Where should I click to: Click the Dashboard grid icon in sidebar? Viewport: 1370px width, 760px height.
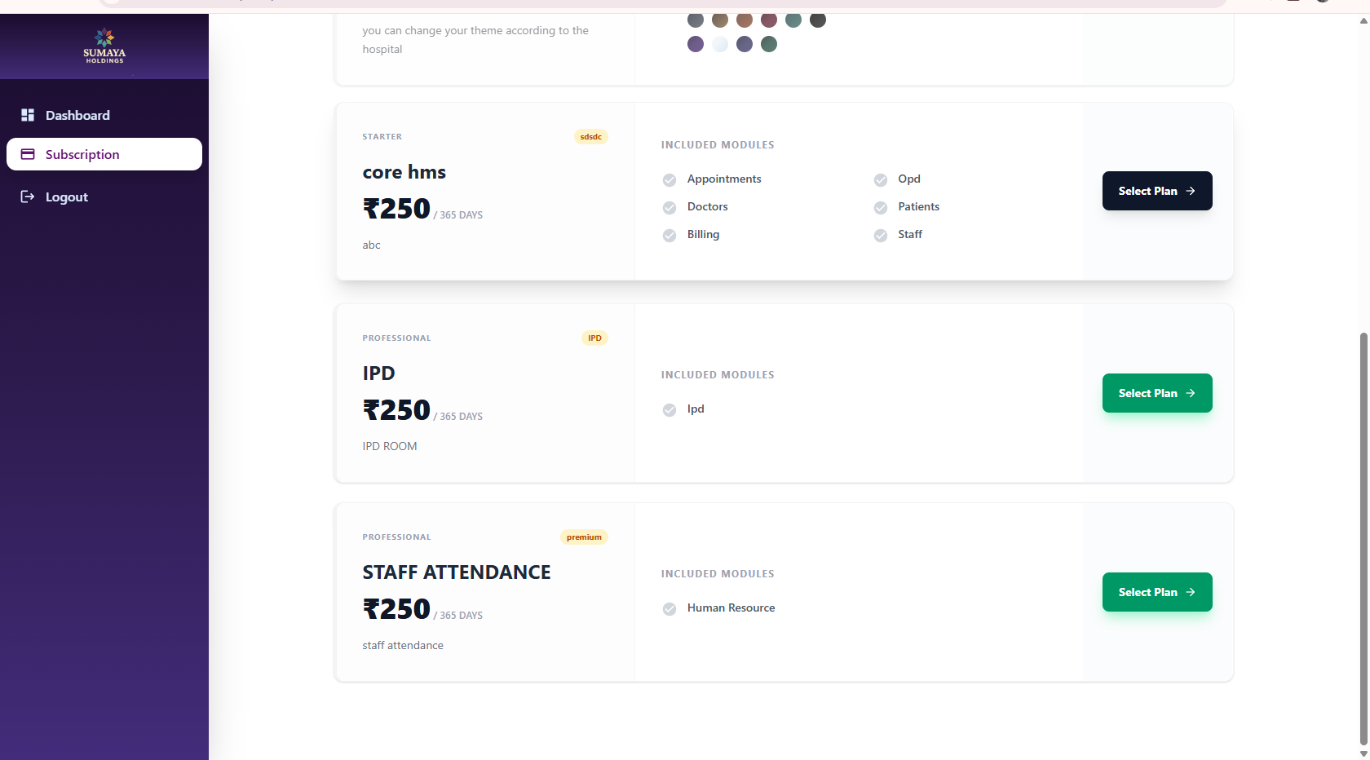[x=28, y=115]
